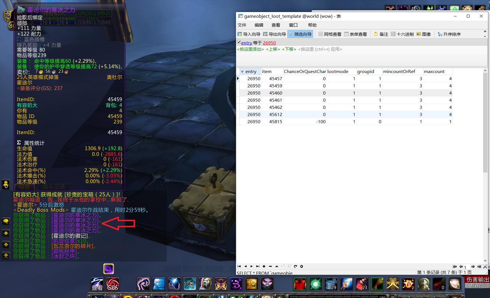Open the 窗口 menu
The width and height of the screenshot is (490, 298).
tap(293, 25)
